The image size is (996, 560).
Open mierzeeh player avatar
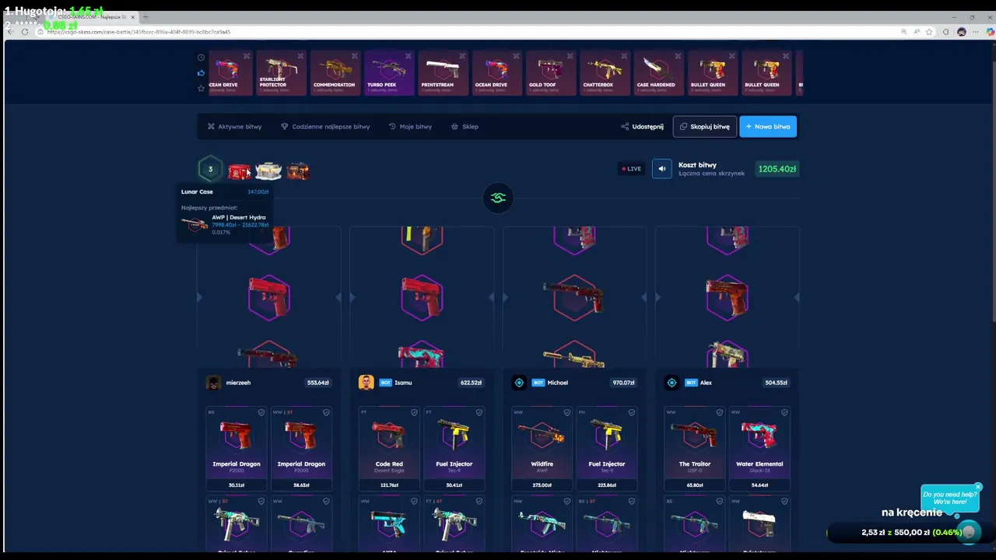(213, 383)
